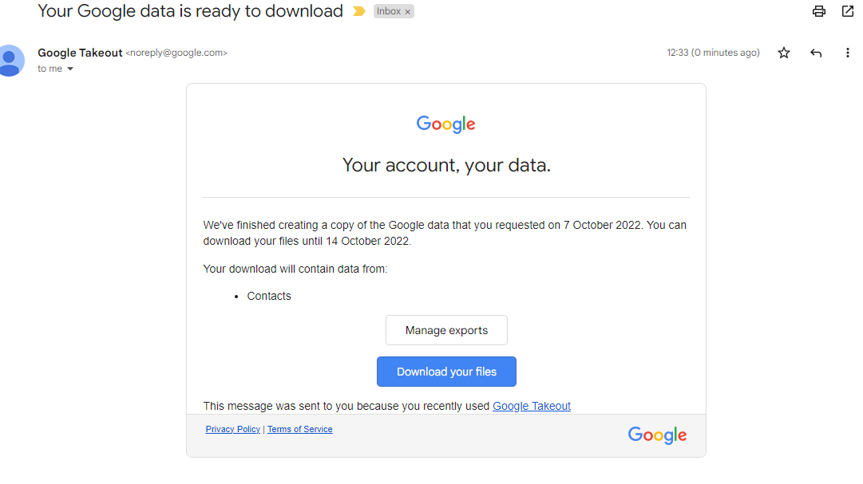The image size is (863, 484).
Task: Click the orange label tag icon
Action: (357, 11)
